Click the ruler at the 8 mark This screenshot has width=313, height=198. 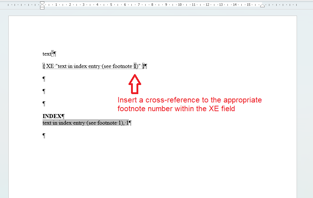pyautogui.click(x=152, y=5)
